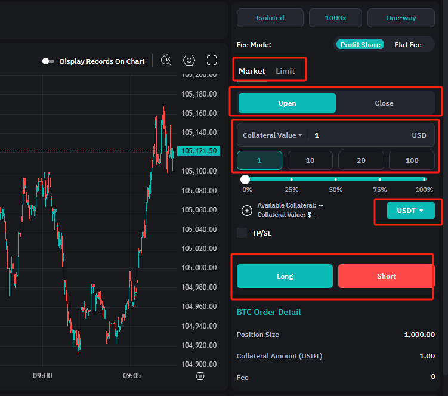
Task: Click the plus icon to add collateral
Action: pos(247,210)
